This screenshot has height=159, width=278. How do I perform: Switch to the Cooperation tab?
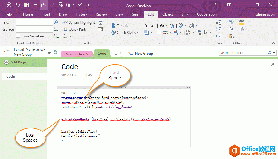(x=207, y=14)
